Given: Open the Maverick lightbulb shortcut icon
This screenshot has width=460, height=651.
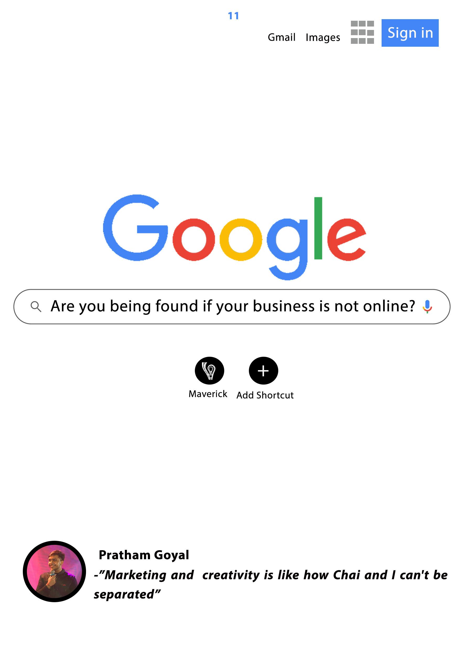Looking at the screenshot, I should coord(210,371).
